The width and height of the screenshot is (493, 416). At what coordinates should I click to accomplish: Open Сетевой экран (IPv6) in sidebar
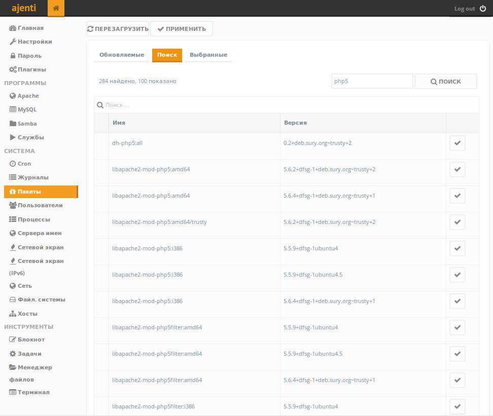tap(40, 261)
